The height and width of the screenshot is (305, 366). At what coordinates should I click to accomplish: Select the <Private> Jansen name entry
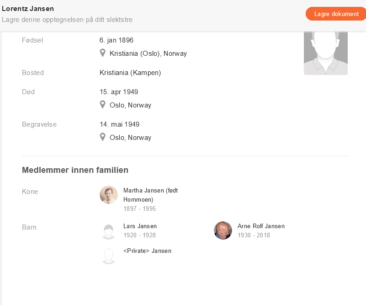pos(147,251)
